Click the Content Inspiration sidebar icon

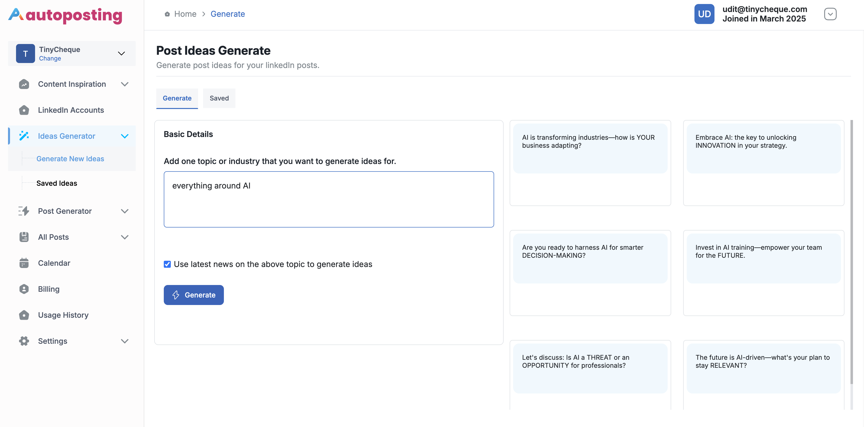[x=24, y=84]
